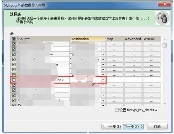Click the Destination column header
Image resolution: width=174 pixels, height=134 pixels.
[87, 39]
